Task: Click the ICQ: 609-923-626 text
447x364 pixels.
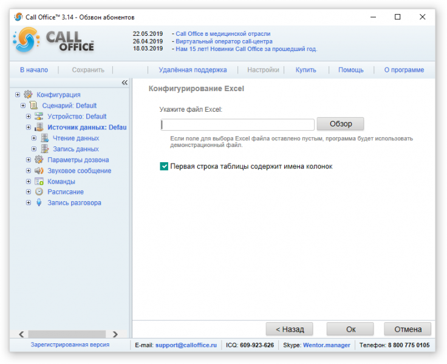Action: [250, 345]
